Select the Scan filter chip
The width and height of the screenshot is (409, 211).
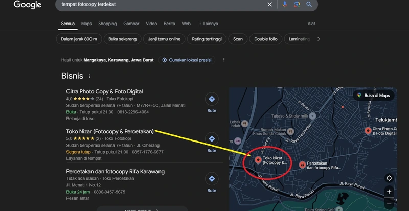click(x=238, y=39)
